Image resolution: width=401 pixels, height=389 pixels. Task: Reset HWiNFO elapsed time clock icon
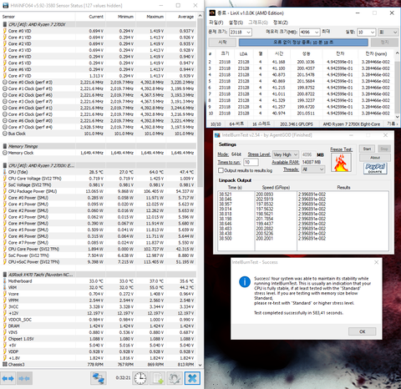coord(140,378)
